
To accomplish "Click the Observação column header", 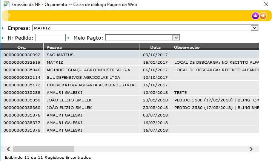I will point(187,47).
